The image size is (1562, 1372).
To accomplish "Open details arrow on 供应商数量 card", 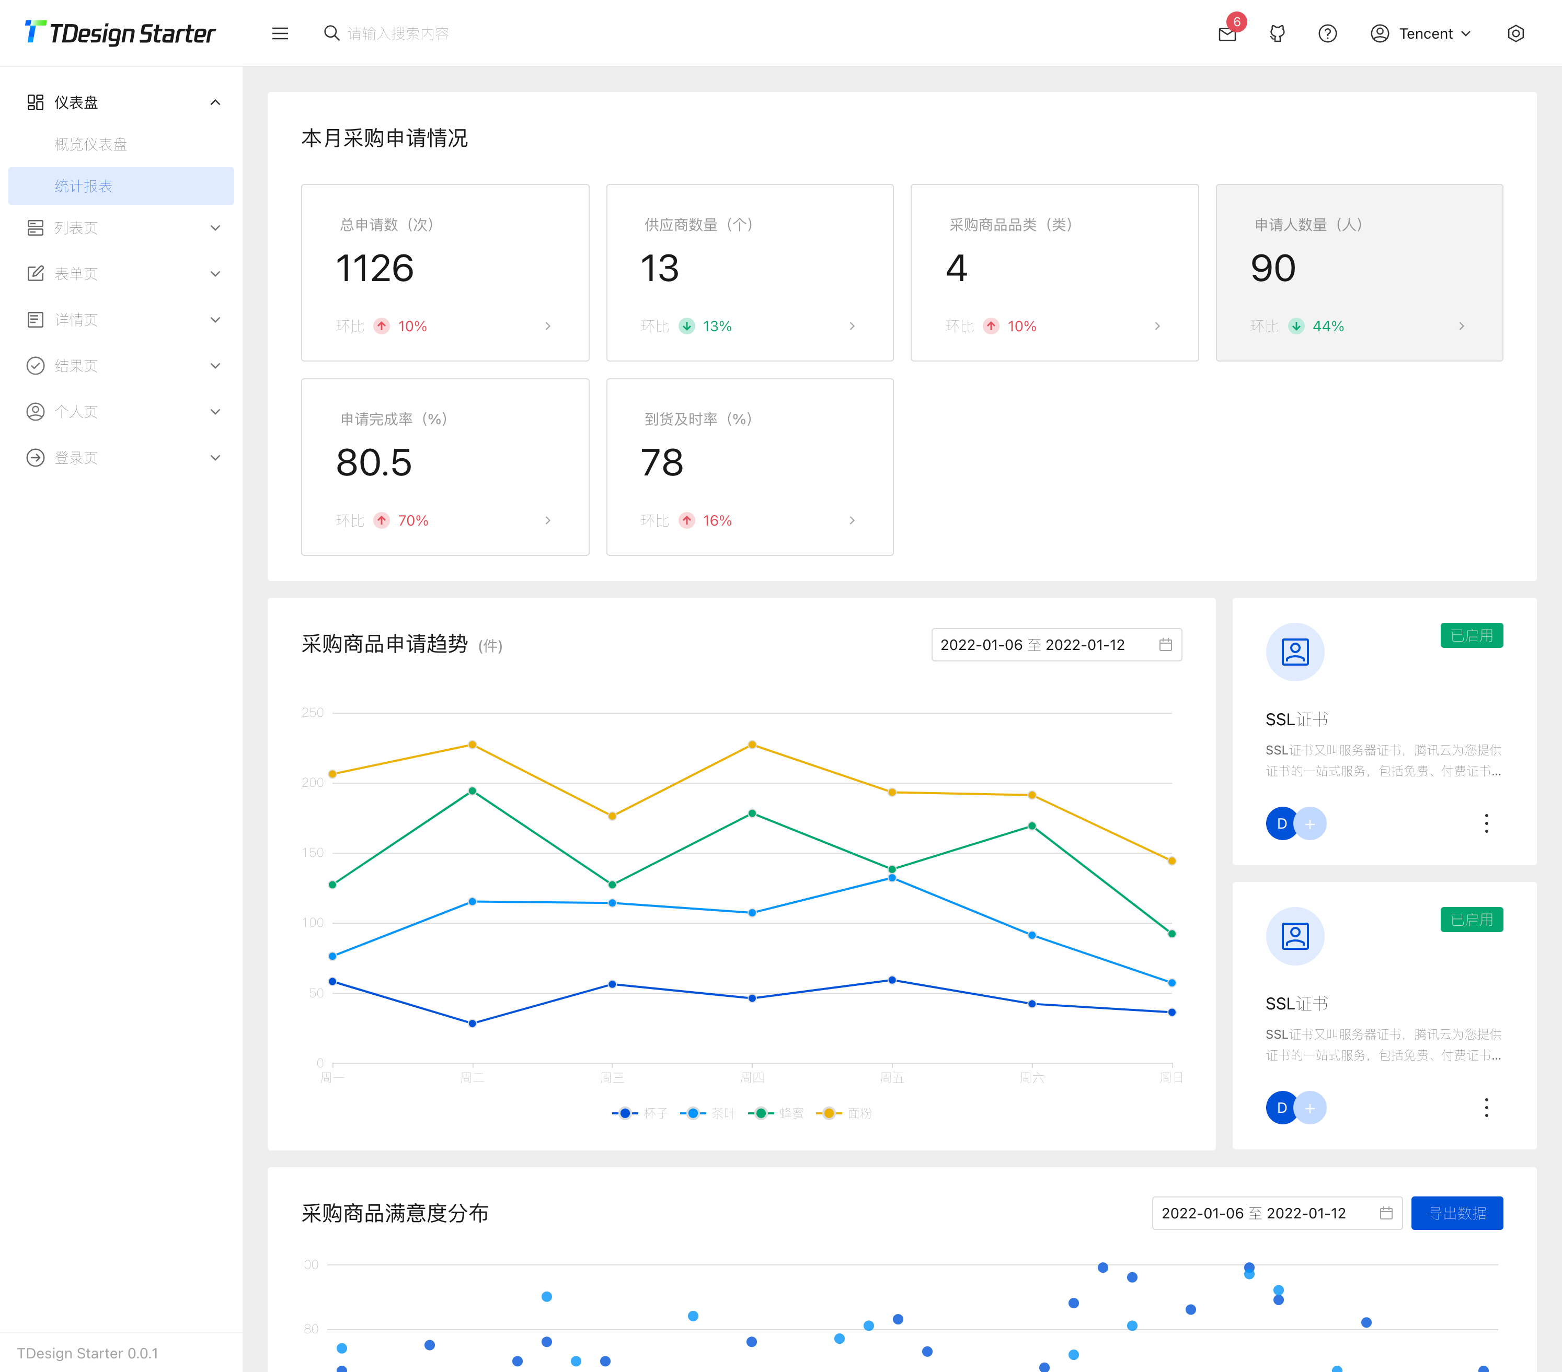I will pos(851,326).
